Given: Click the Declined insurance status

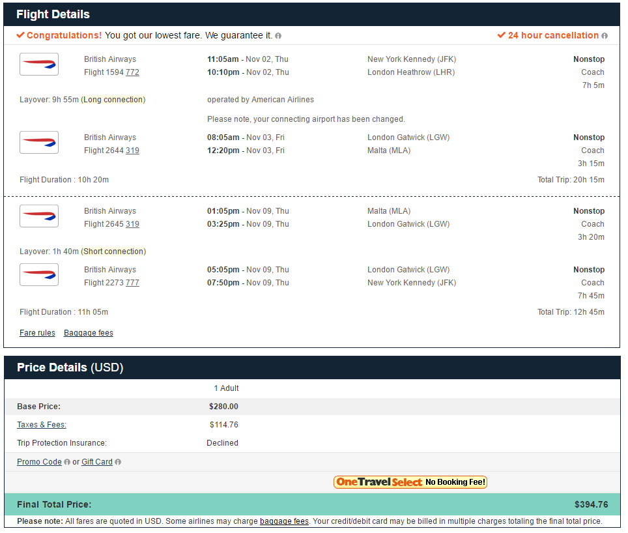Looking at the screenshot, I should coord(222,442).
